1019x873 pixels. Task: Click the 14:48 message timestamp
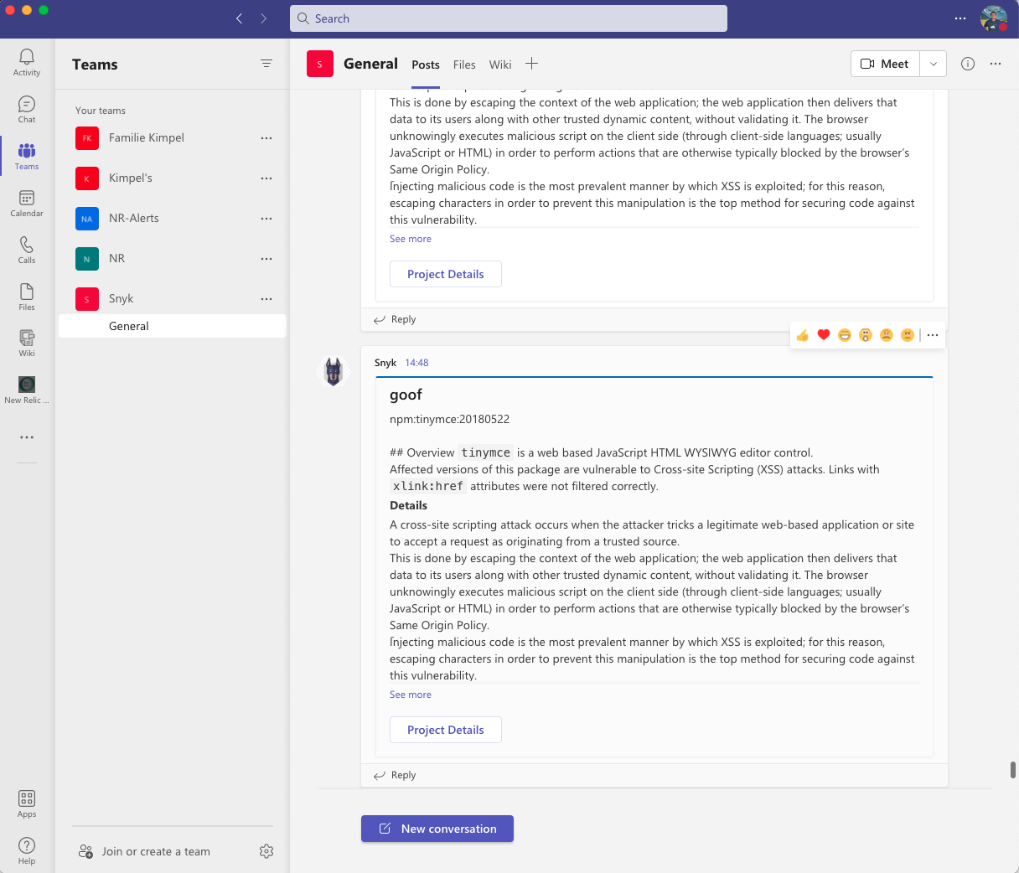tap(416, 363)
